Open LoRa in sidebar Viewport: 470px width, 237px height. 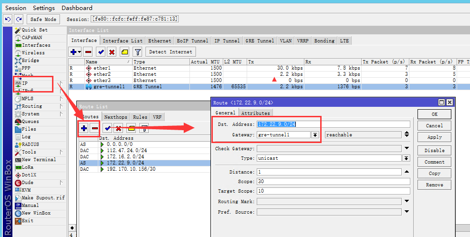(x=24, y=167)
